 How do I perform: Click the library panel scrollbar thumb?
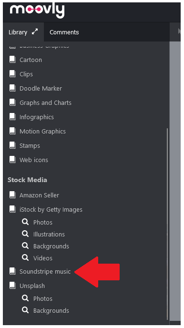167,224
